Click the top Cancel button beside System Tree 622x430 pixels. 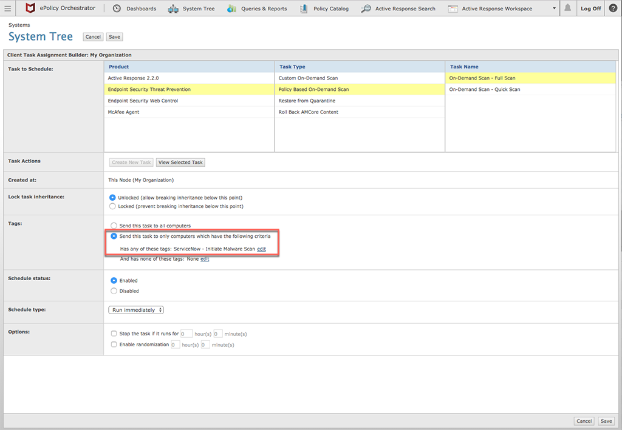[x=93, y=37]
